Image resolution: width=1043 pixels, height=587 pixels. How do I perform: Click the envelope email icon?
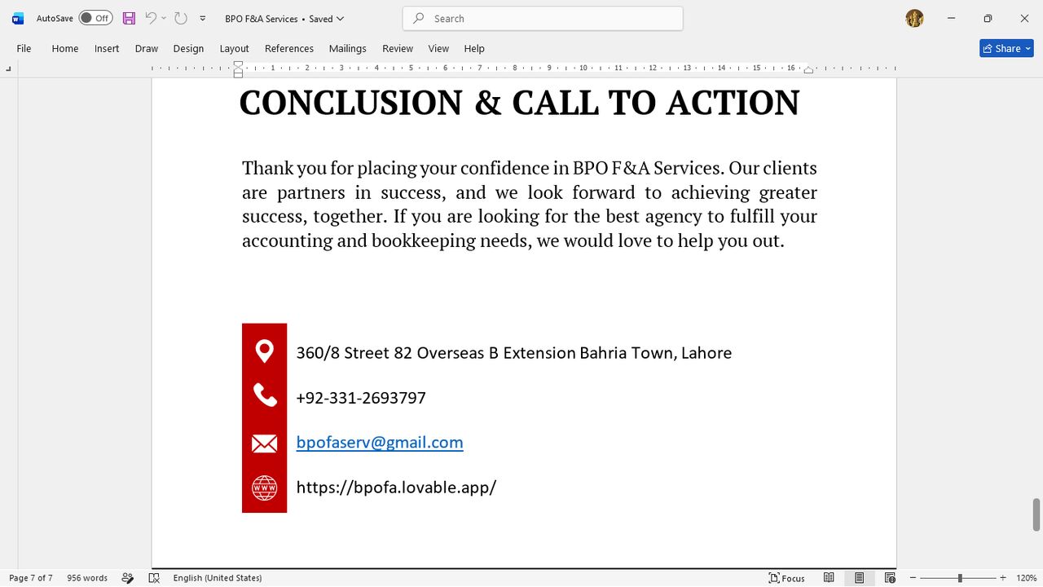264,443
